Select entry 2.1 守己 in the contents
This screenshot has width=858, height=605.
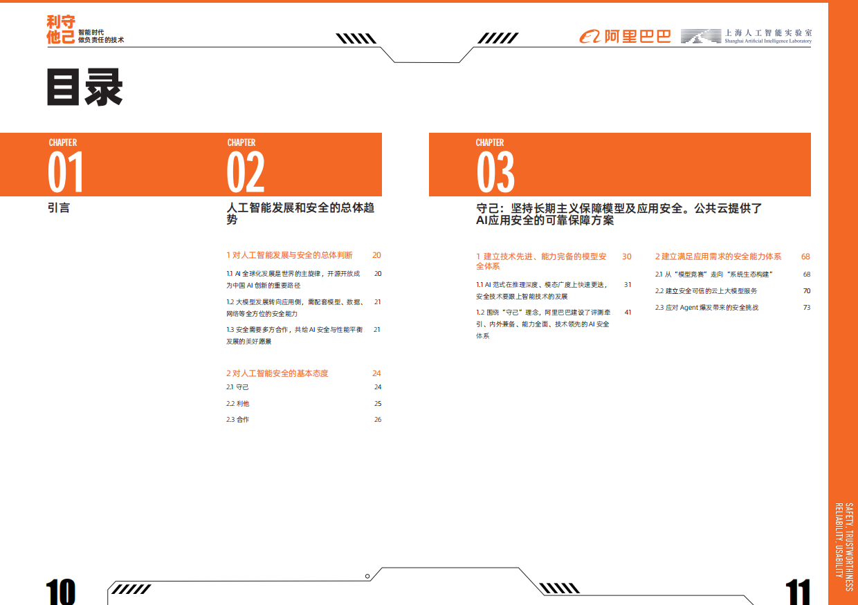(238, 387)
